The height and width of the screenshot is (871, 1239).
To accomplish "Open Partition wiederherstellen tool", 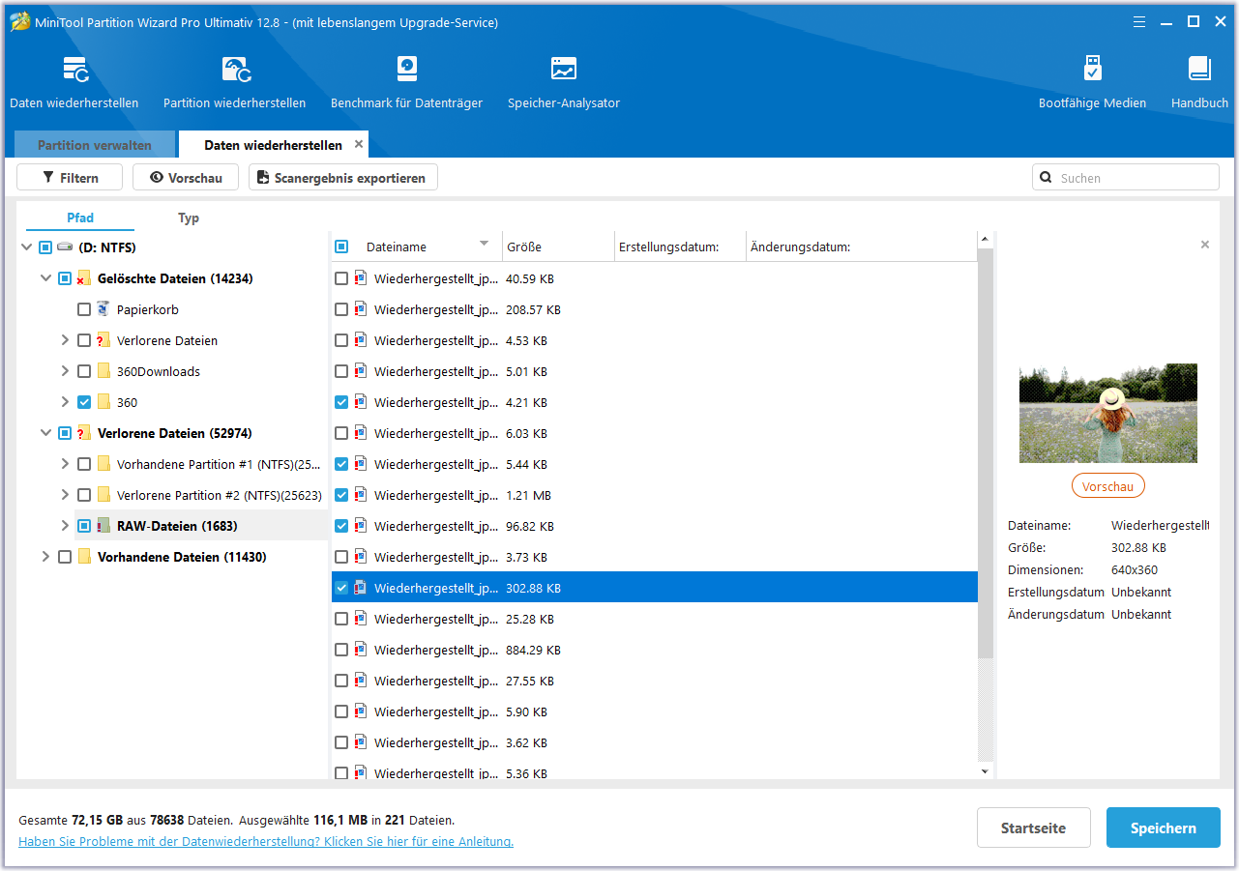I will 235,82.
